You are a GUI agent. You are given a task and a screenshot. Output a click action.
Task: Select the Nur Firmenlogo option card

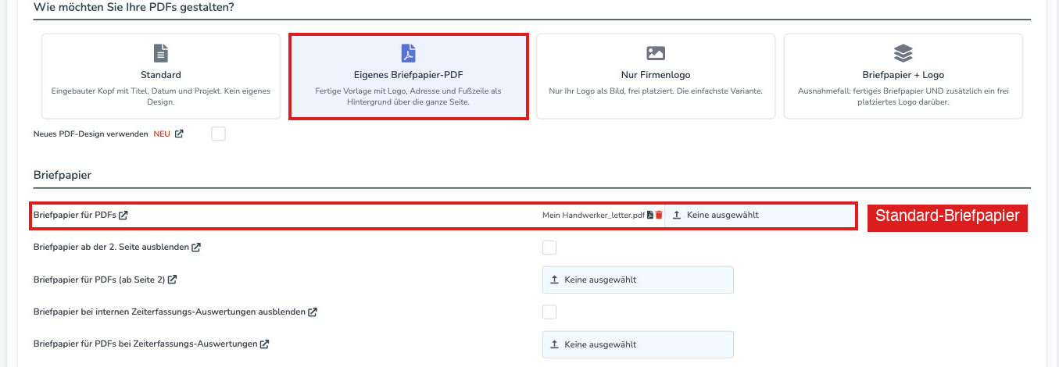[656, 76]
